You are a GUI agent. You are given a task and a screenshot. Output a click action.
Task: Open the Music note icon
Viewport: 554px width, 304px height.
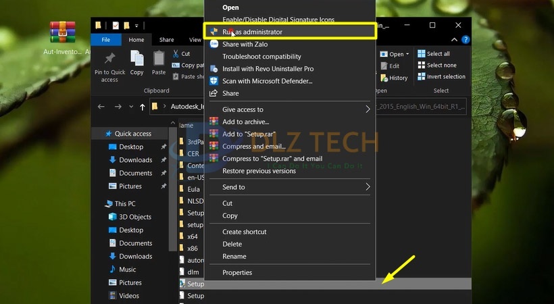click(x=112, y=270)
